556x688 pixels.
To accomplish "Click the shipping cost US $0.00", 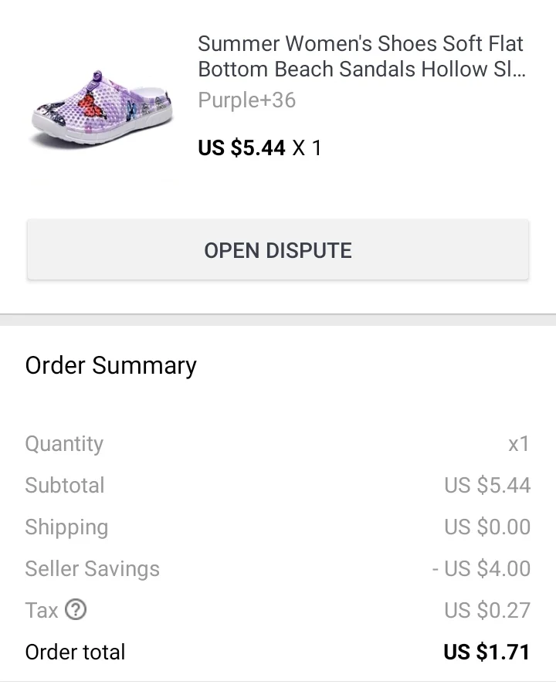I will 487,527.
